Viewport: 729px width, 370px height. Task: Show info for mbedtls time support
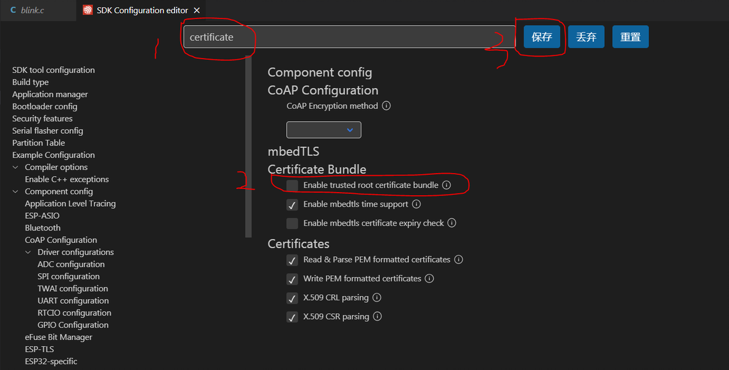[x=416, y=204]
